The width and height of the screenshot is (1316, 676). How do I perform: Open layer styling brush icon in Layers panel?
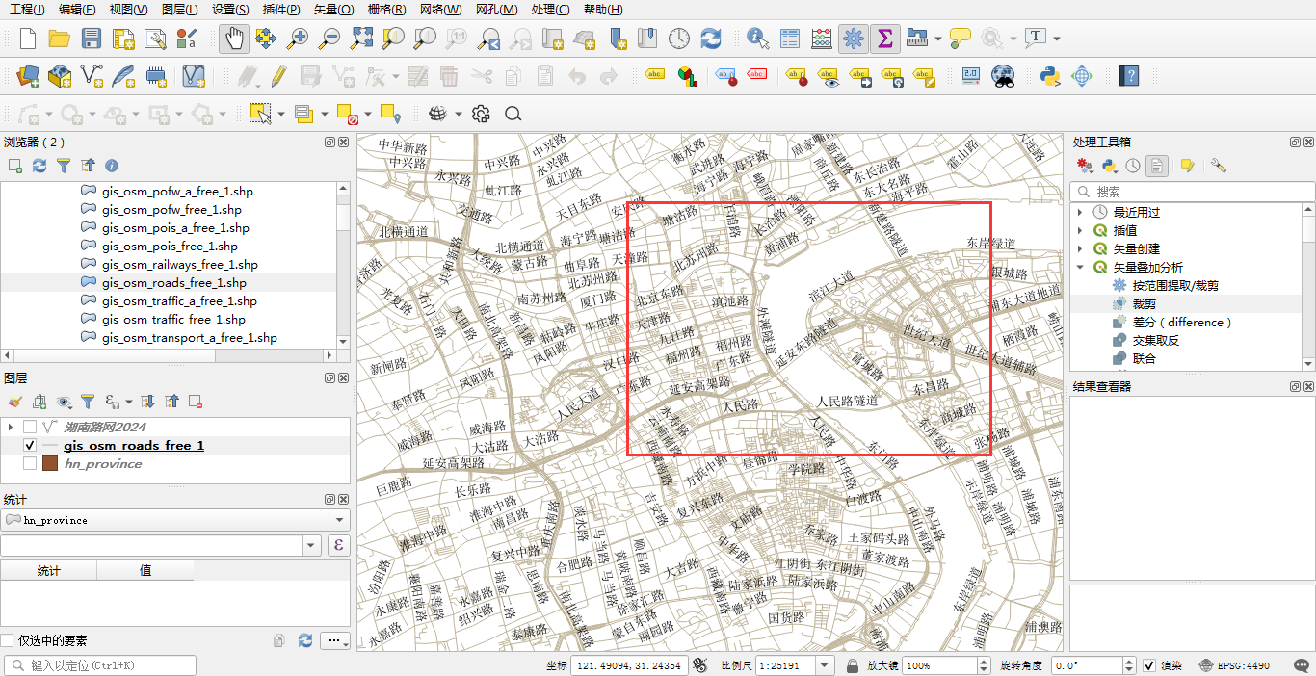pos(14,402)
